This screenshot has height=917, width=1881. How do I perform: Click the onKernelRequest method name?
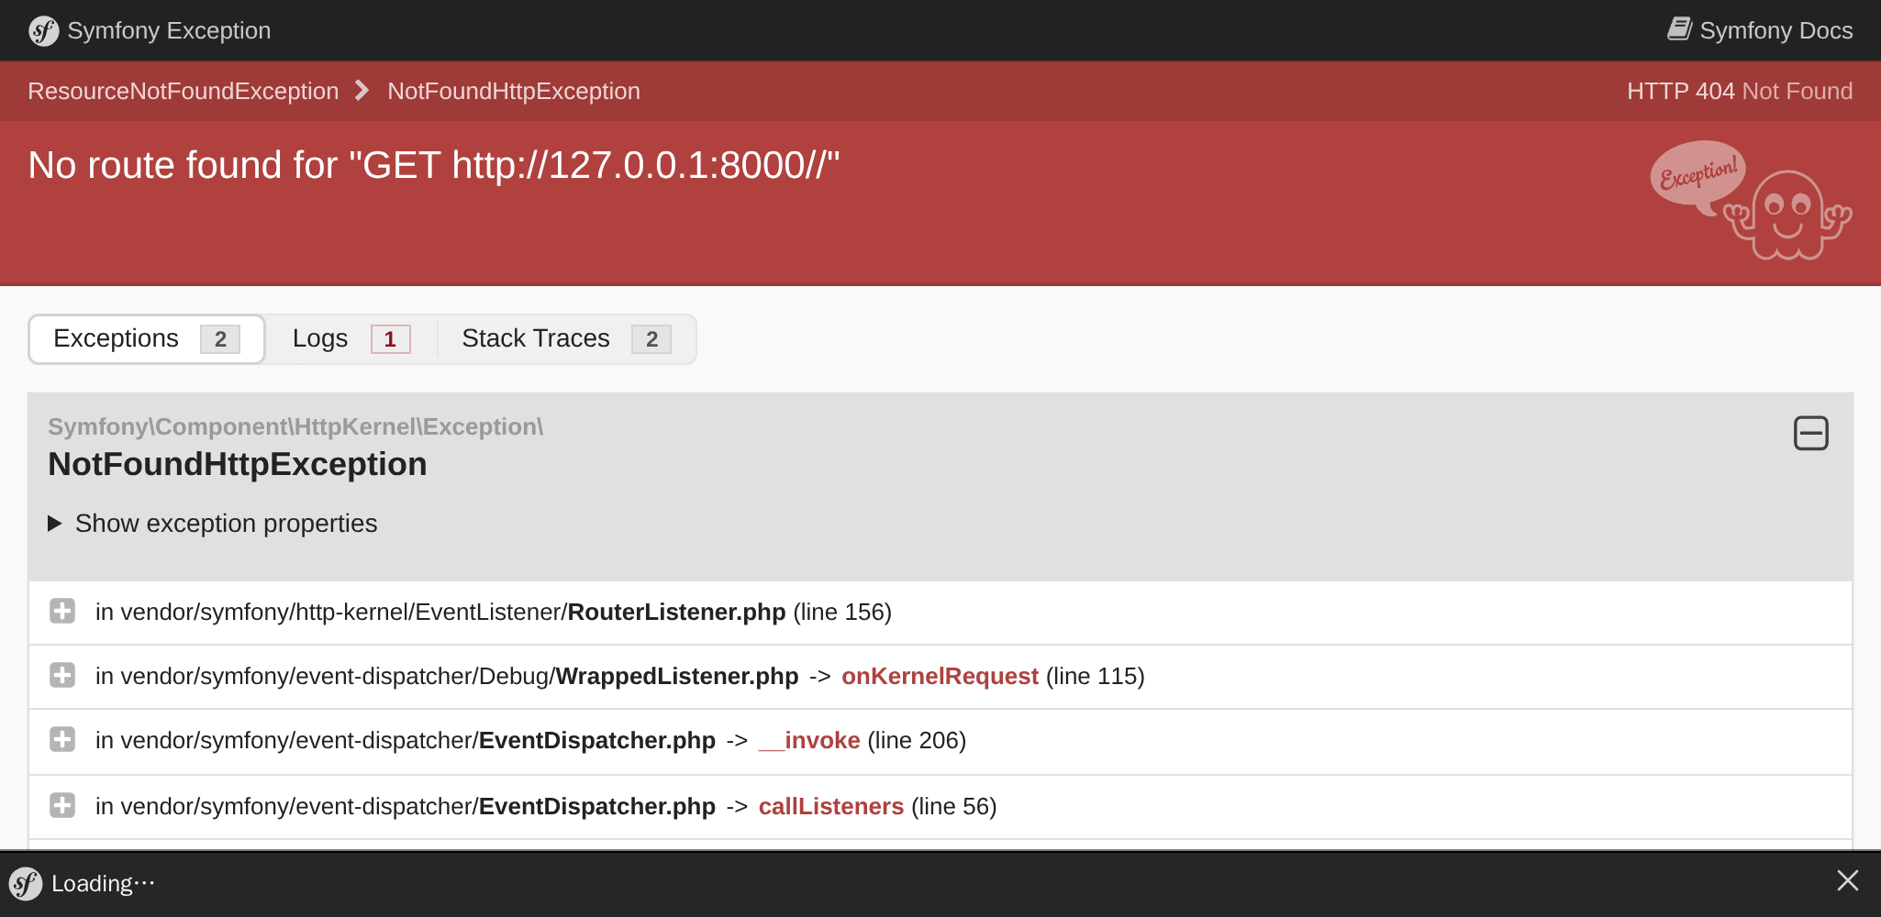click(x=940, y=677)
